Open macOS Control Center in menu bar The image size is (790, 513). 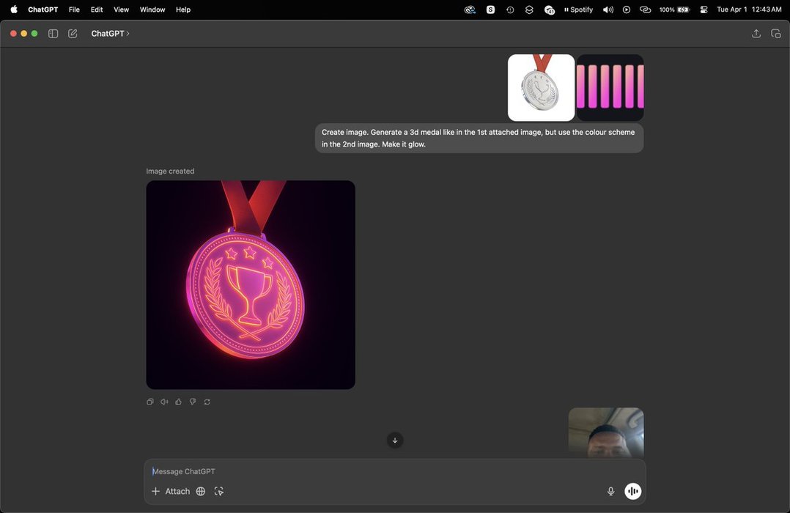(x=704, y=10)
